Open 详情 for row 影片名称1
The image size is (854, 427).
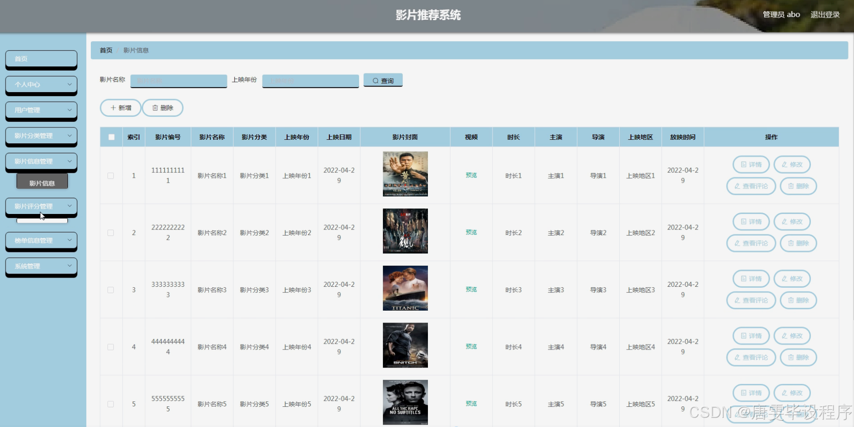tap(751, 164)
